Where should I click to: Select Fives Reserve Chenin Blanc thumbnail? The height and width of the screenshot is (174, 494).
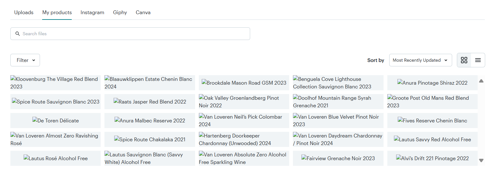[x=432, y=121]
